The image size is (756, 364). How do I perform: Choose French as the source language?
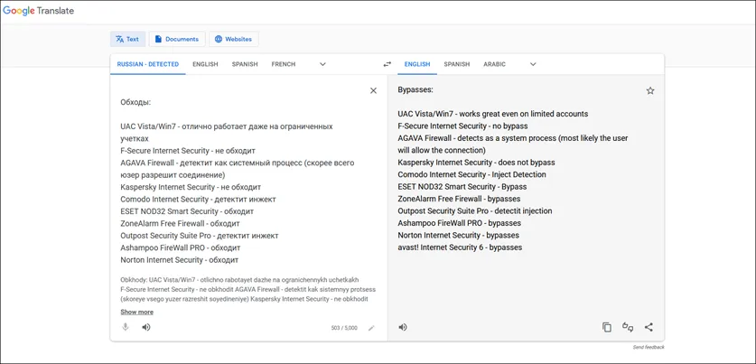tap(284, 64)
